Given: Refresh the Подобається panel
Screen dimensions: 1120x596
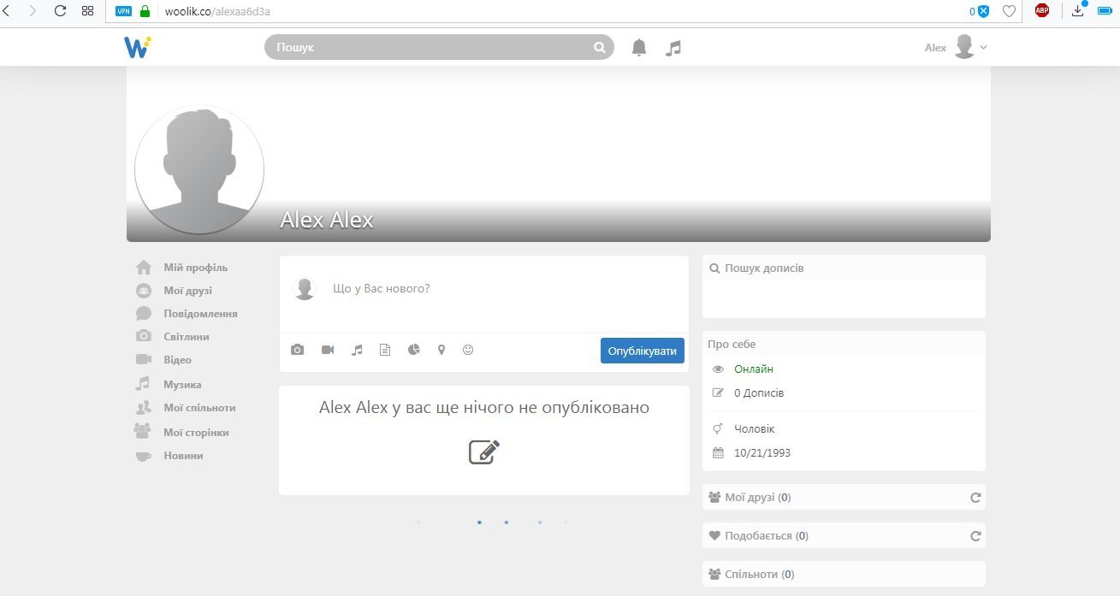Looking at the screenshot, I should [x=975, y=535].
